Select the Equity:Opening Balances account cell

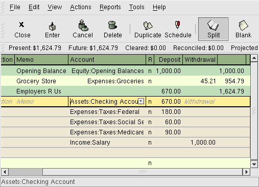(107, 71)
